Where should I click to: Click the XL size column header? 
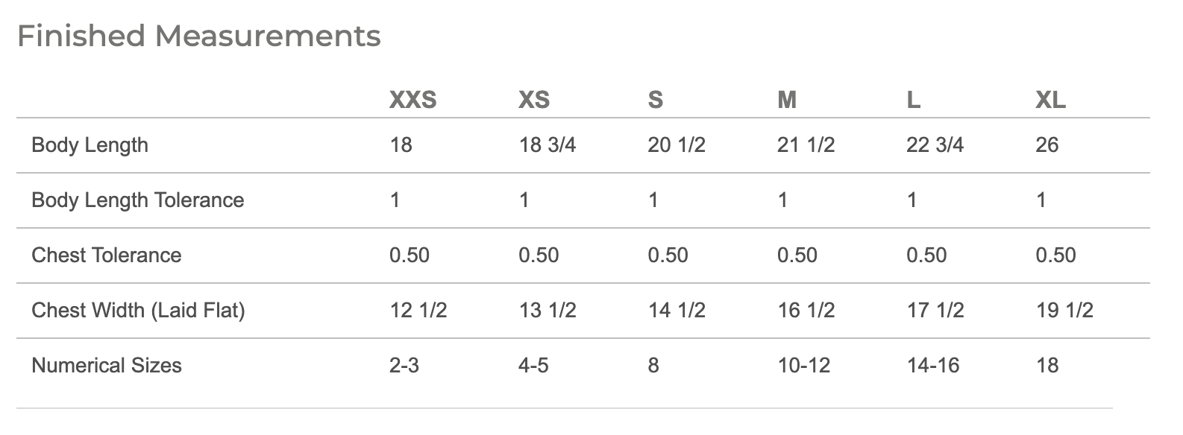[1050, 100]
